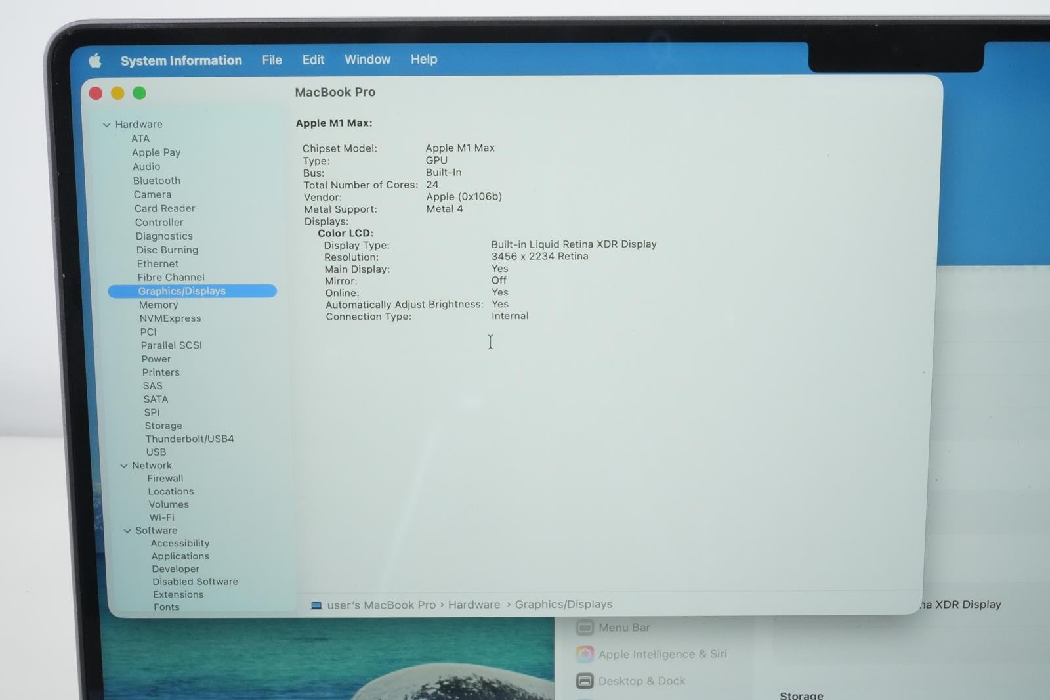
Task: Select PCI in the sidebar
Action: point(148,332)
